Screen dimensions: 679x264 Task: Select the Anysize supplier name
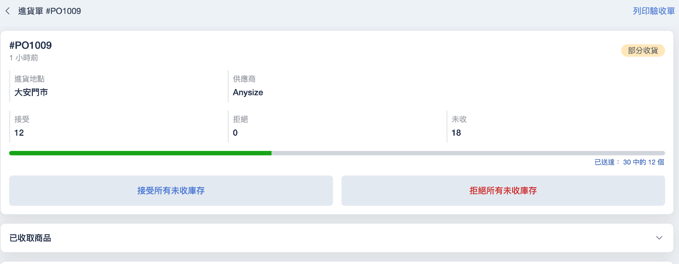pyautogui.click(x=248, y=92)
